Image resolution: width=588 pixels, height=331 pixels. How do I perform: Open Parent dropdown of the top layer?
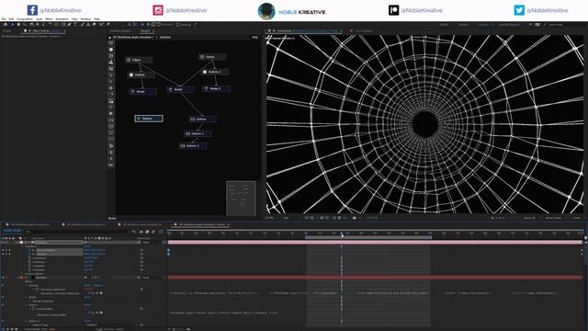(151, 242)
